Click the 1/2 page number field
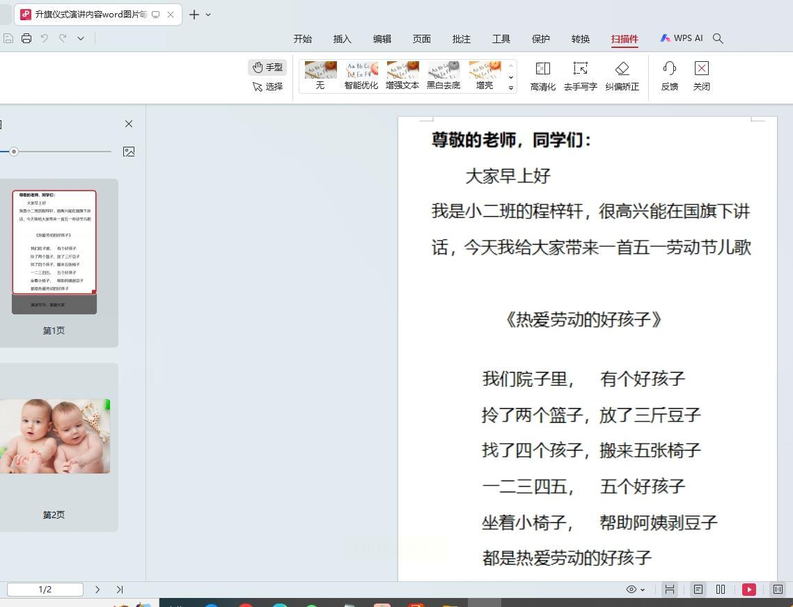 [x=45, y=590]
